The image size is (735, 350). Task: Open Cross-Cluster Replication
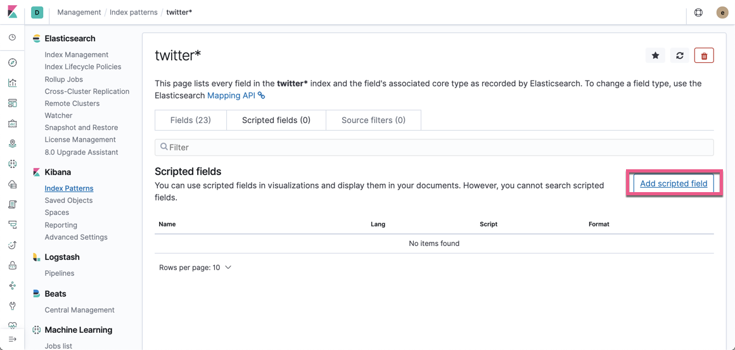pos(87,91)
